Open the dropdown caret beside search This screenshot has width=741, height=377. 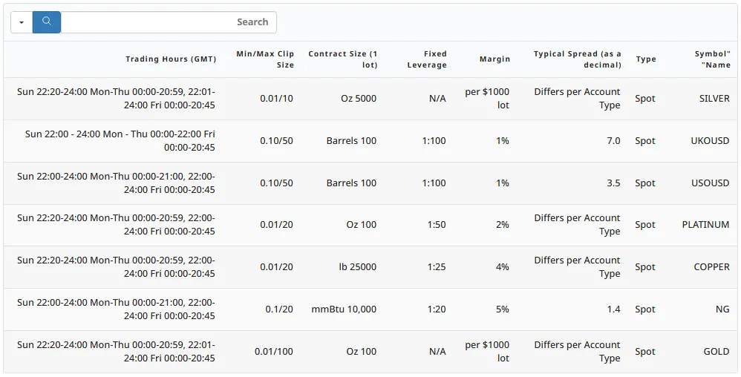pyautogui.click(x=22, y=22)
